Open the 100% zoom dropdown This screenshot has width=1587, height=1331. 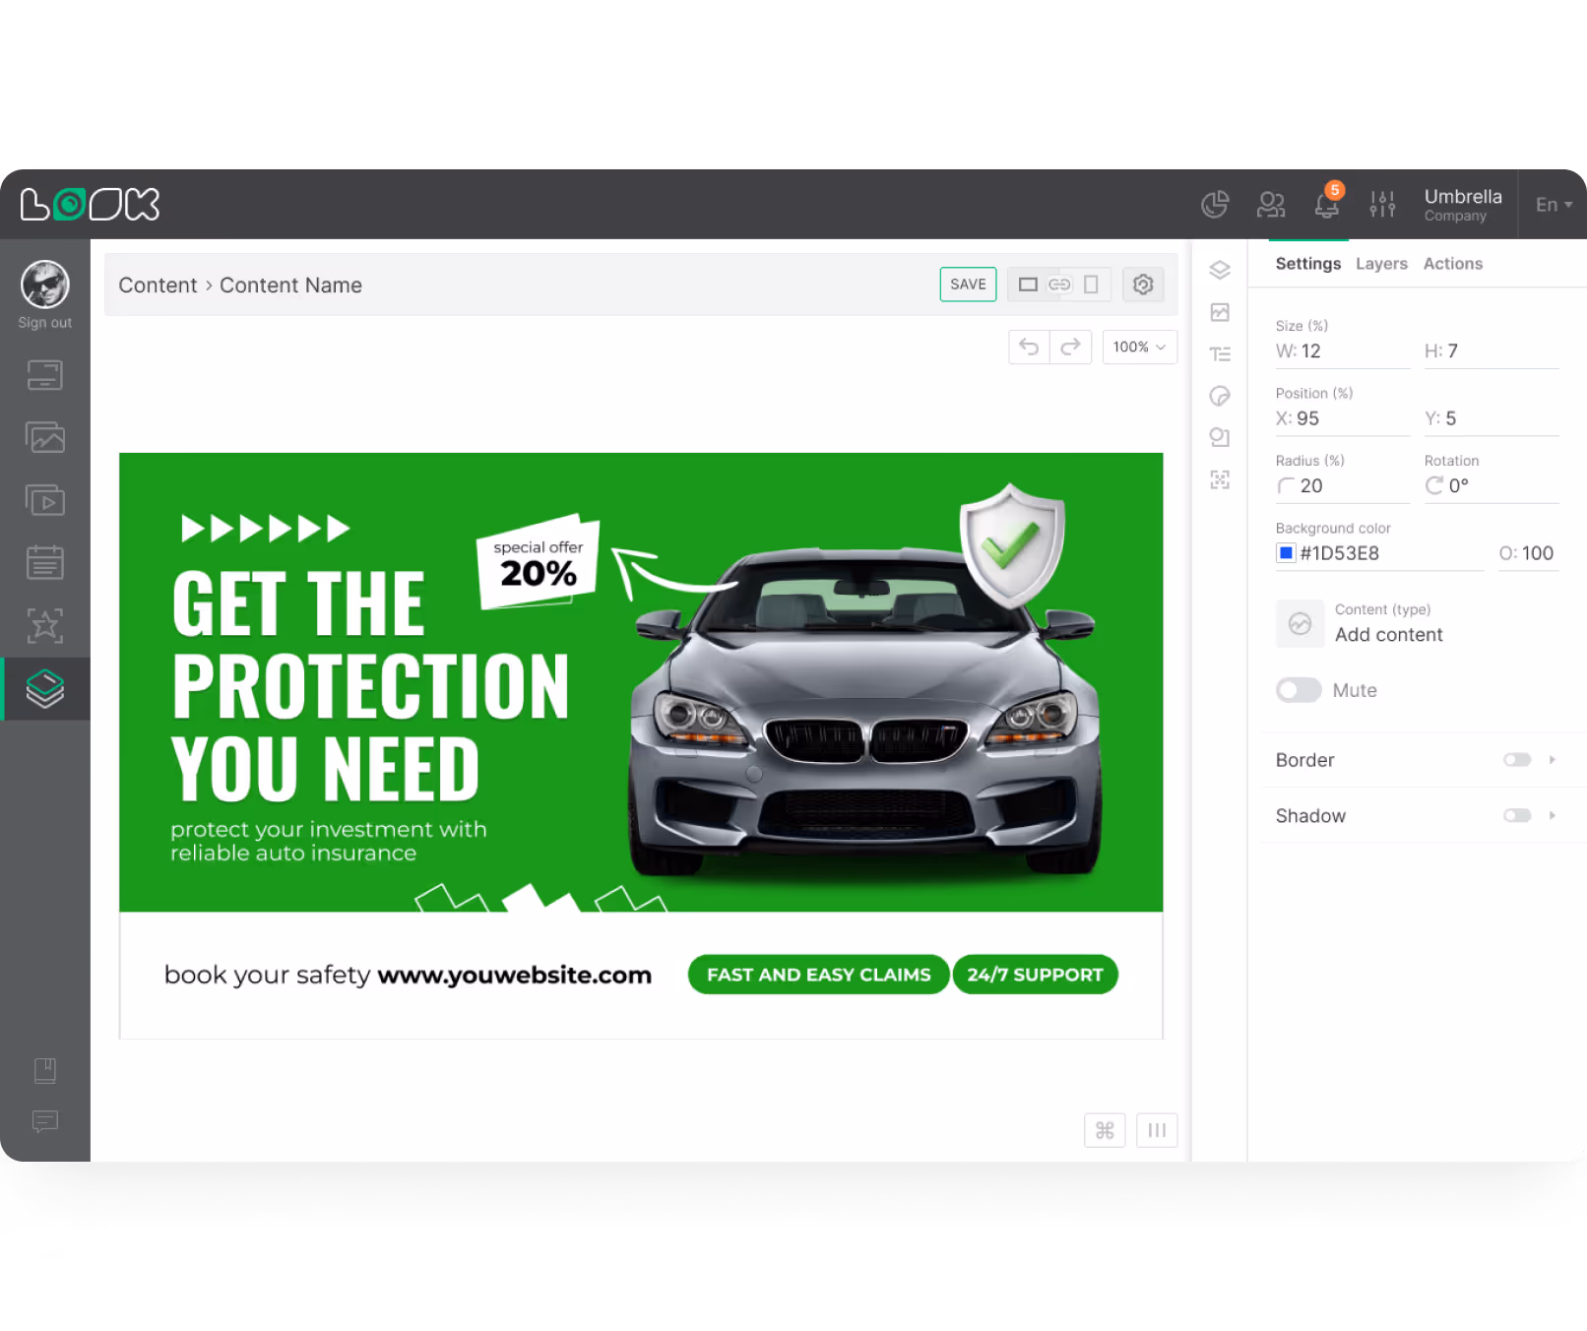pyautogui.click(x=1139, y=347)
